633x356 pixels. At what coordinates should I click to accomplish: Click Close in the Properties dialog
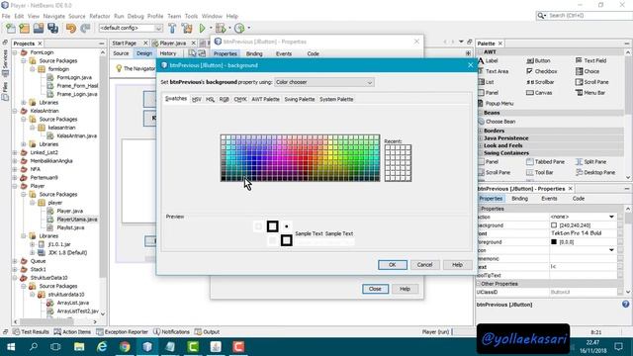[375, 289]
